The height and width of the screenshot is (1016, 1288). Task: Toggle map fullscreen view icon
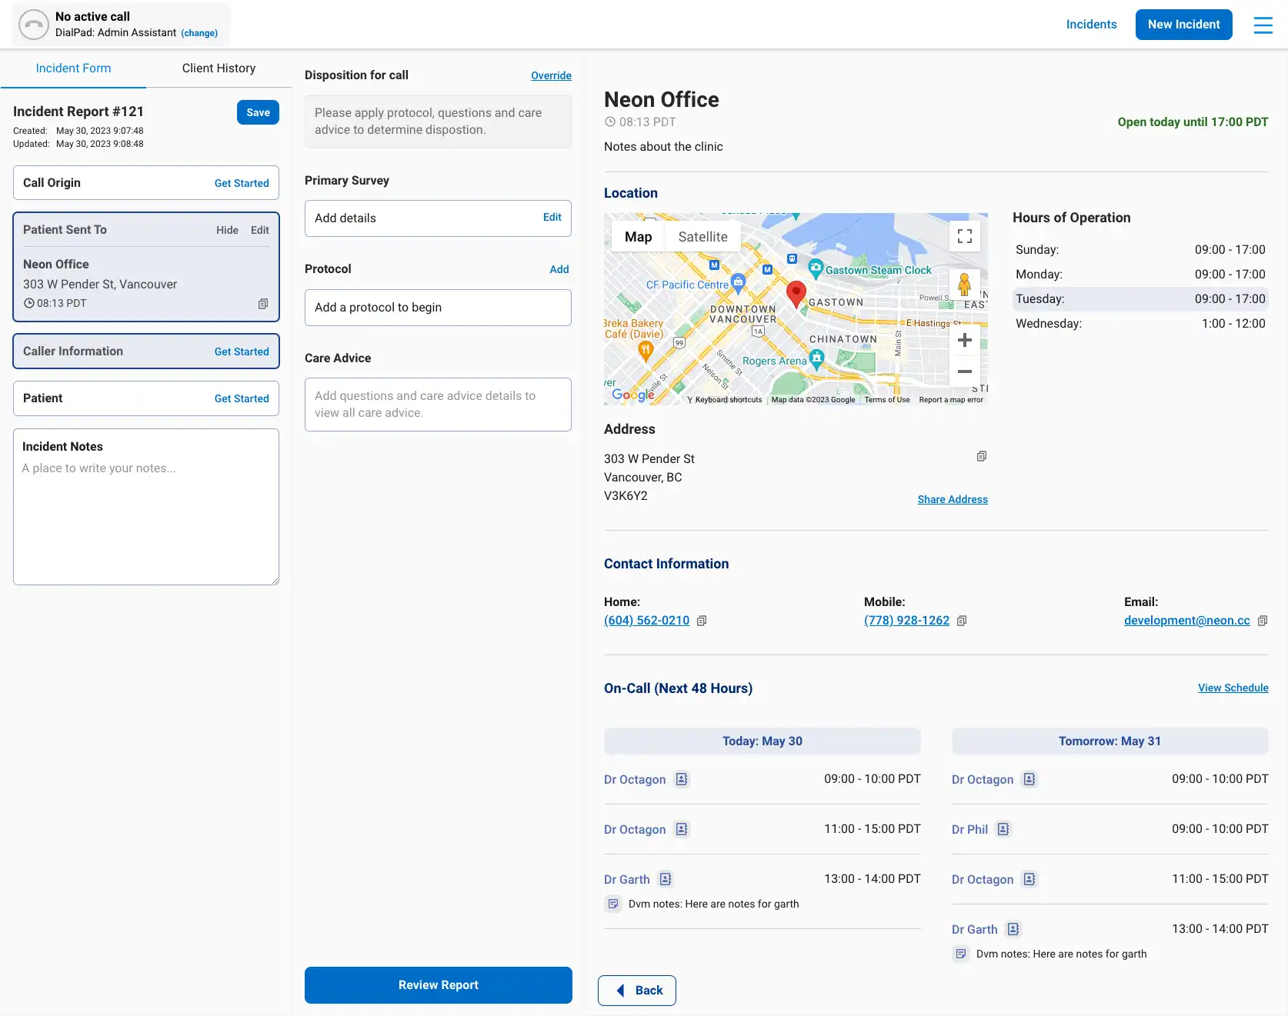point(965,236)
